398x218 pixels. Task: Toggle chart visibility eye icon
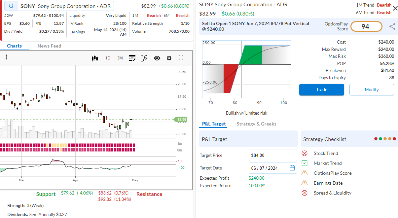[157, 58]
